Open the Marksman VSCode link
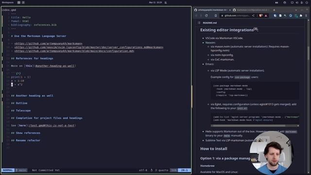The height and width of the screenshot is (175, 311). pos(231,38)
